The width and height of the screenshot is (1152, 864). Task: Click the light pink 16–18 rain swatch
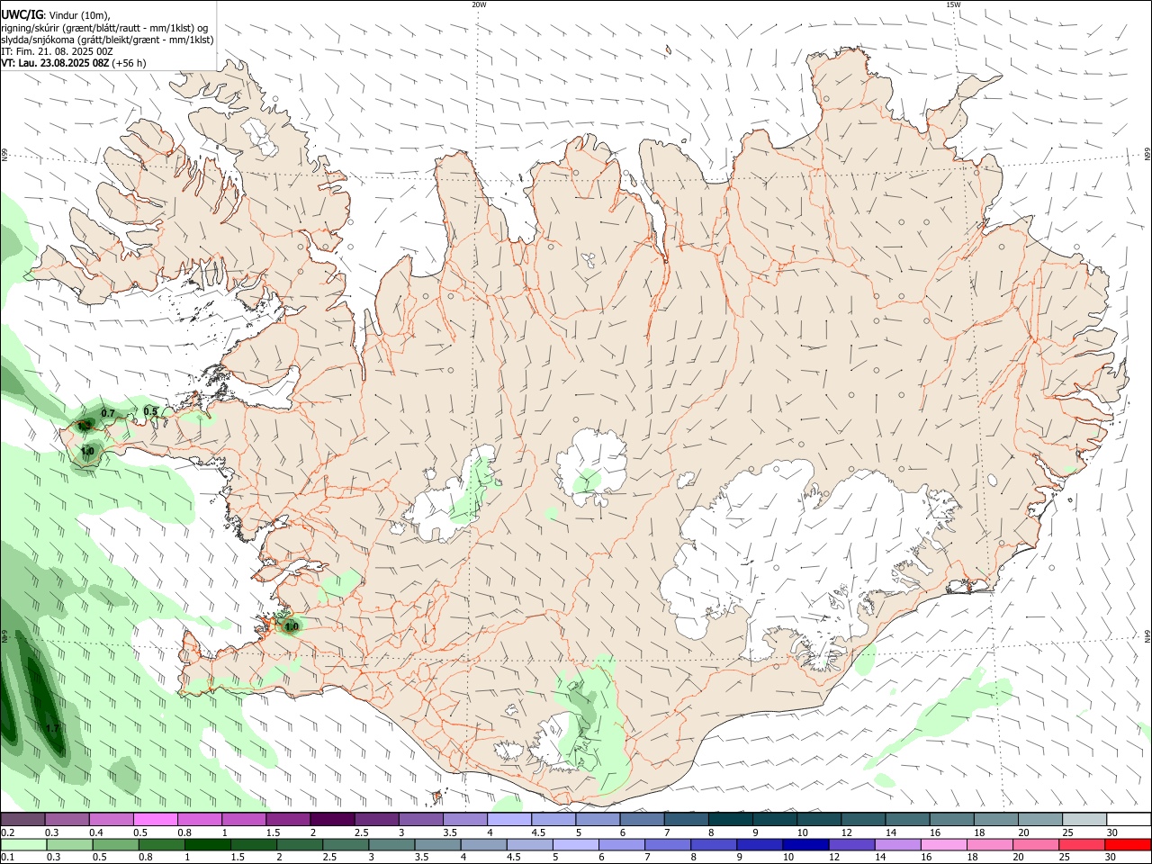point(942,845)
